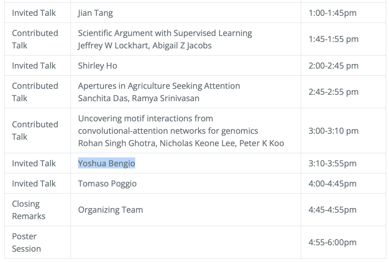This screenshot has height=262, width=389.
Task: Click the 4:45-4:55pm time cell
Action: click(x=332, y=210)
